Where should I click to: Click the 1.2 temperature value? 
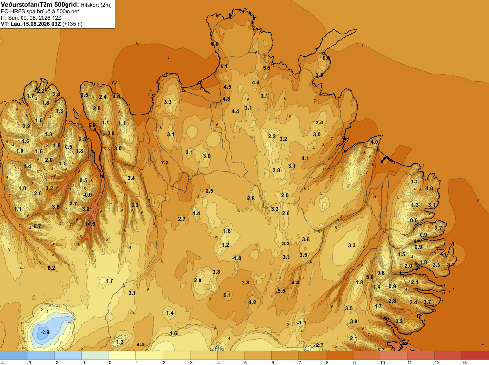click(225, 245)
